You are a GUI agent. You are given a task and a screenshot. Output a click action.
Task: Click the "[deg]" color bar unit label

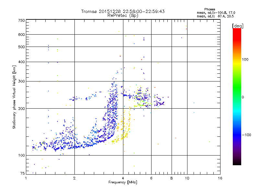click(x=238, y=26)
